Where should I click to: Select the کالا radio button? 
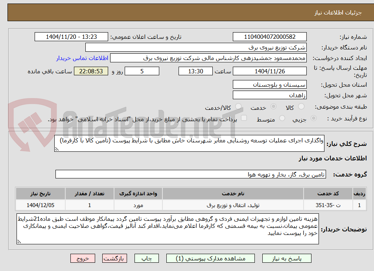pyautogui.click(x=301, y=107)
